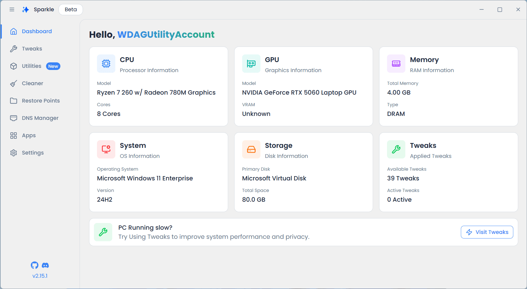The height and width of the screenshot is (289, 527).
Task: Click the Storage disk icon
Action: pos(251,149)
